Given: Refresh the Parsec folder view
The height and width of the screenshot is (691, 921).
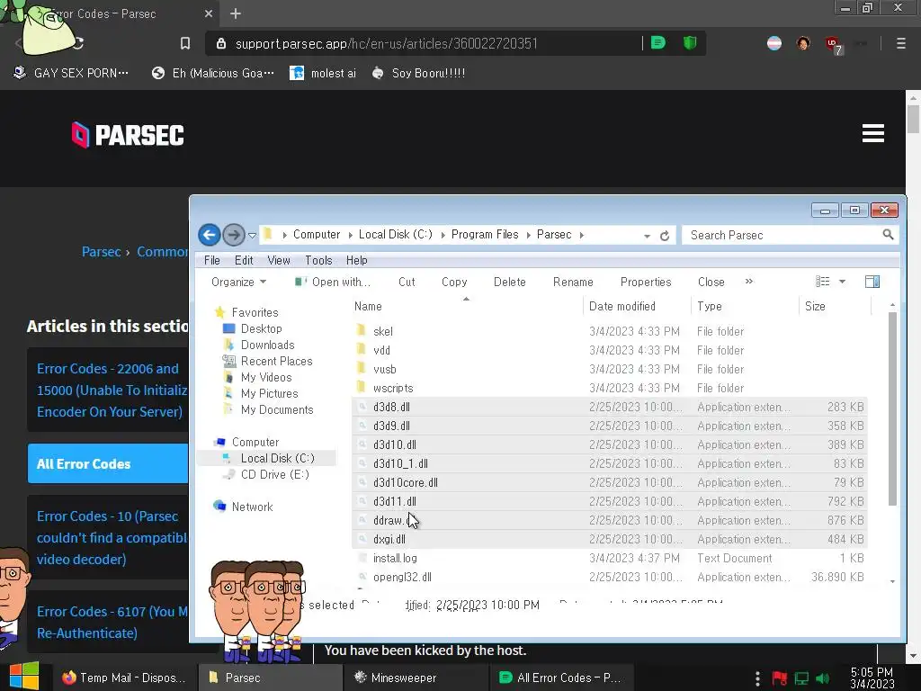Looking at the screenshot, I should pyautogui.click(x=665, y=236).
